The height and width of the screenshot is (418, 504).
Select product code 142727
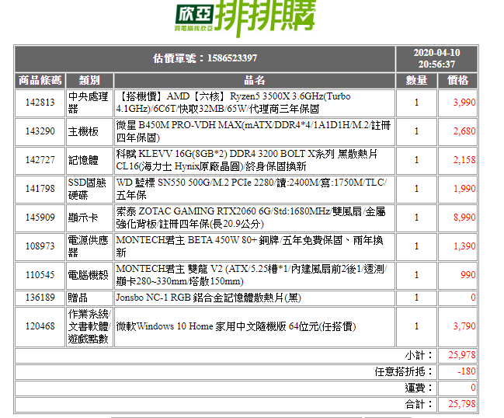point(40,160)
